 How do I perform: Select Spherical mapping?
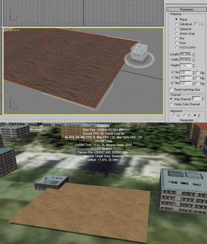[x=177, y=29]
